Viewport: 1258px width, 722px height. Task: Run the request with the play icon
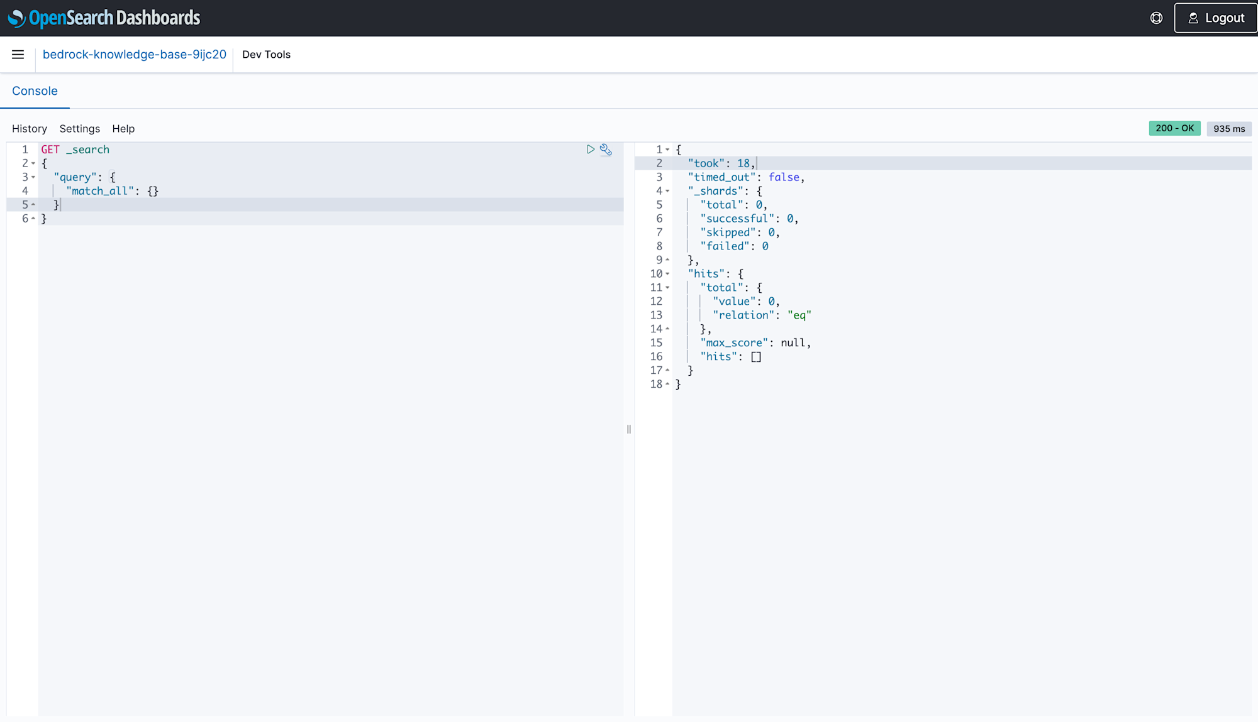coord(591,150)
